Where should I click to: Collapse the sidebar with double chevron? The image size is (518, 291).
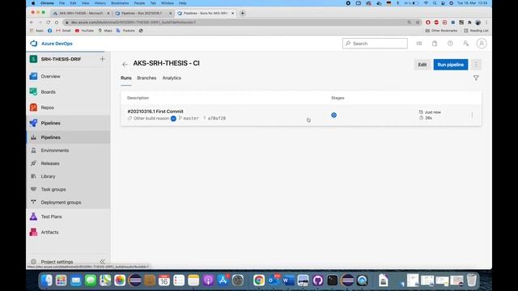[x=103, y=261]
